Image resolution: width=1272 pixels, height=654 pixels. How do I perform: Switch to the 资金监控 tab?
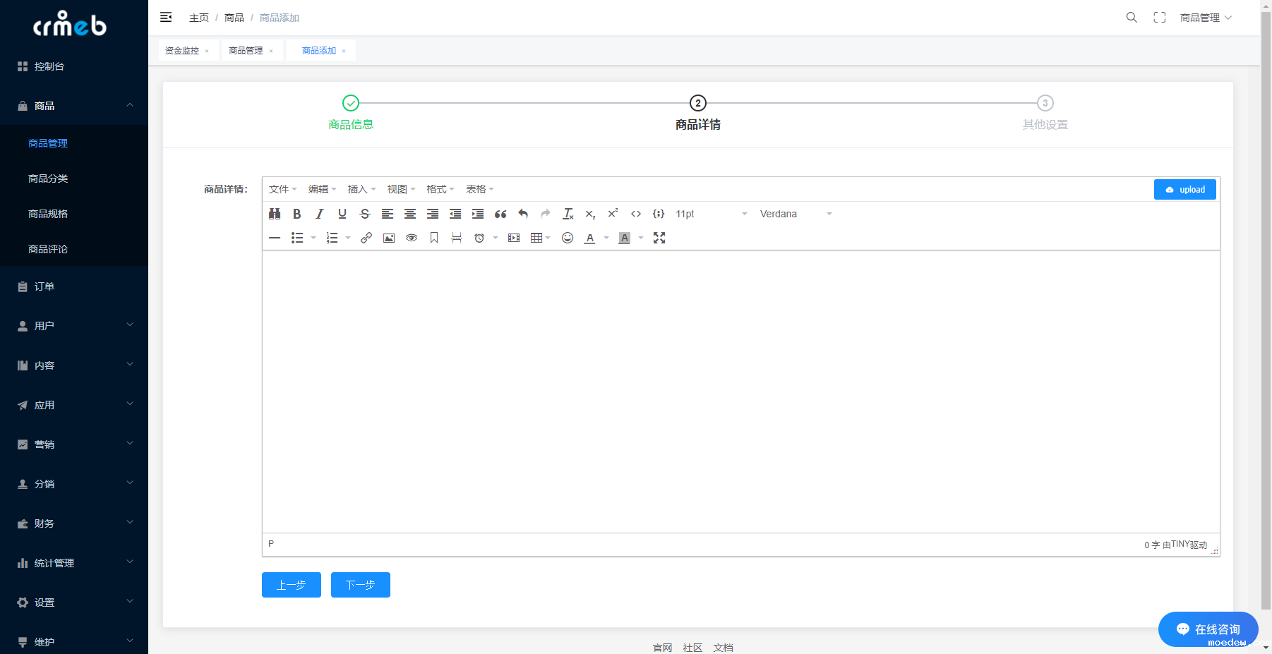pos(182,51)
